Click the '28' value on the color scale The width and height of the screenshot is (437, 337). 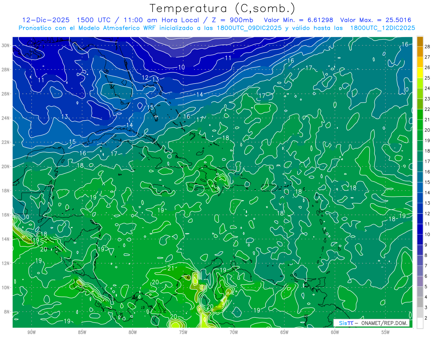click(x=428, y=46)
